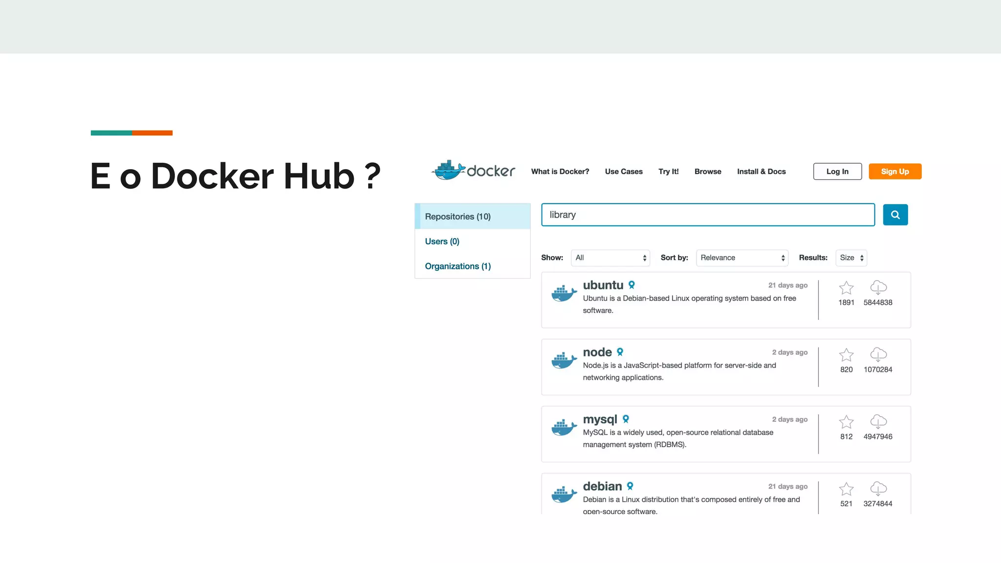Open the Install & Docs menu item
The image size is (1001, 563).
coord(761,172)
